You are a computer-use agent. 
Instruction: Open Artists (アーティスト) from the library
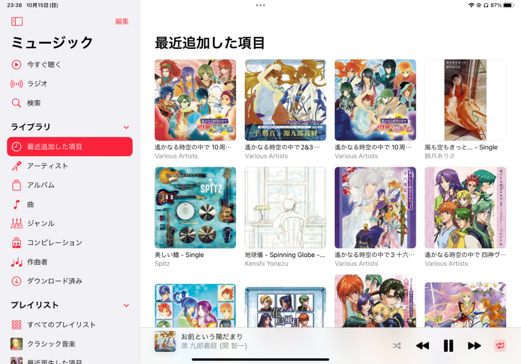click(x=70, y=166)
